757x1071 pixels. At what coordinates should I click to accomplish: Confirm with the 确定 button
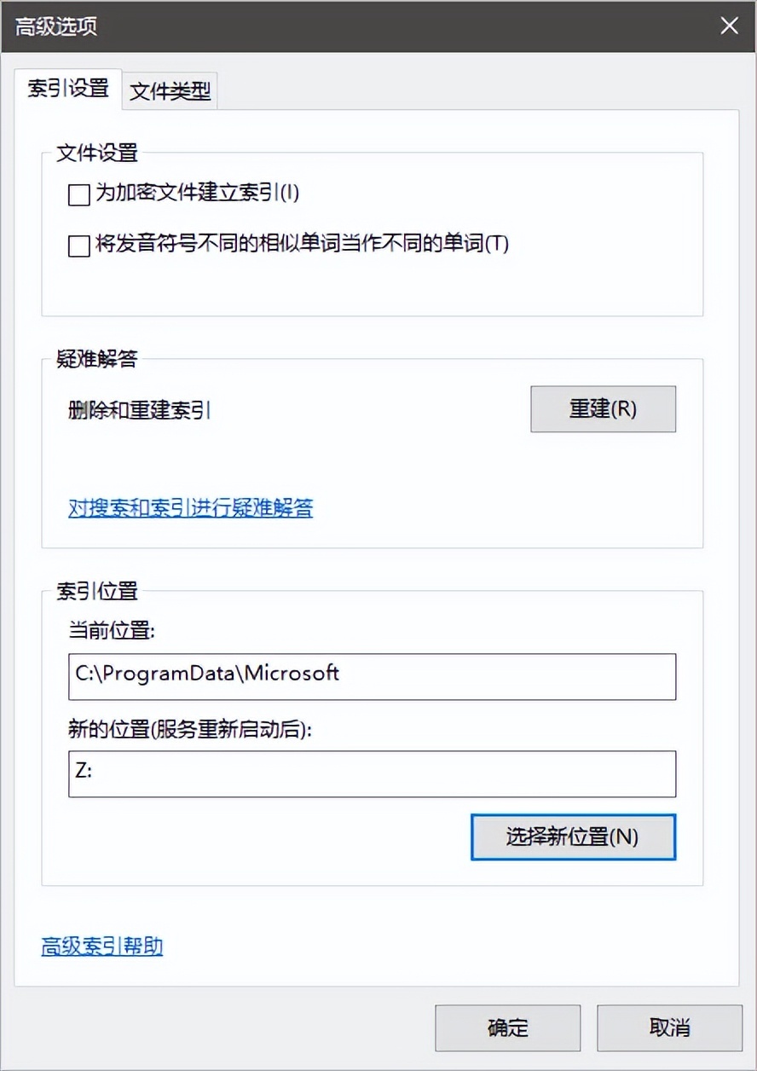pos(508,1028)
